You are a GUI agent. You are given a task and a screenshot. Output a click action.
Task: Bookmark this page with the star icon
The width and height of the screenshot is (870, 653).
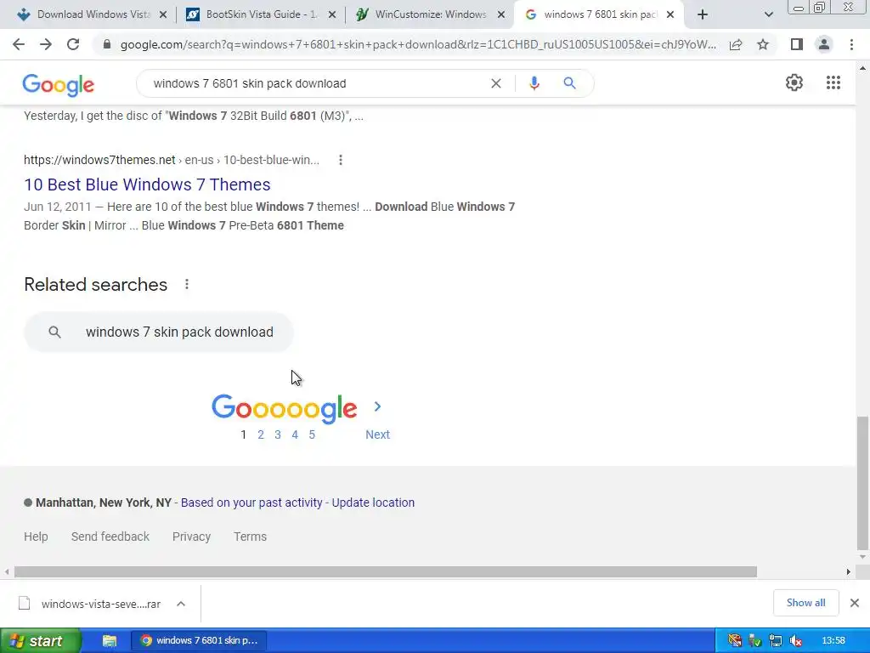tap(763, 44)
